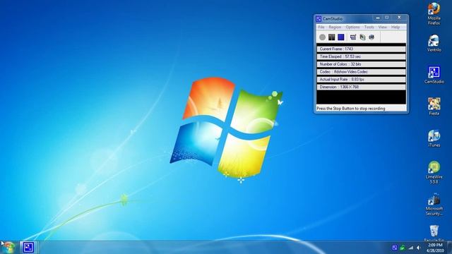Select the Ventrilo desktop icon

[x=434, y=43]
